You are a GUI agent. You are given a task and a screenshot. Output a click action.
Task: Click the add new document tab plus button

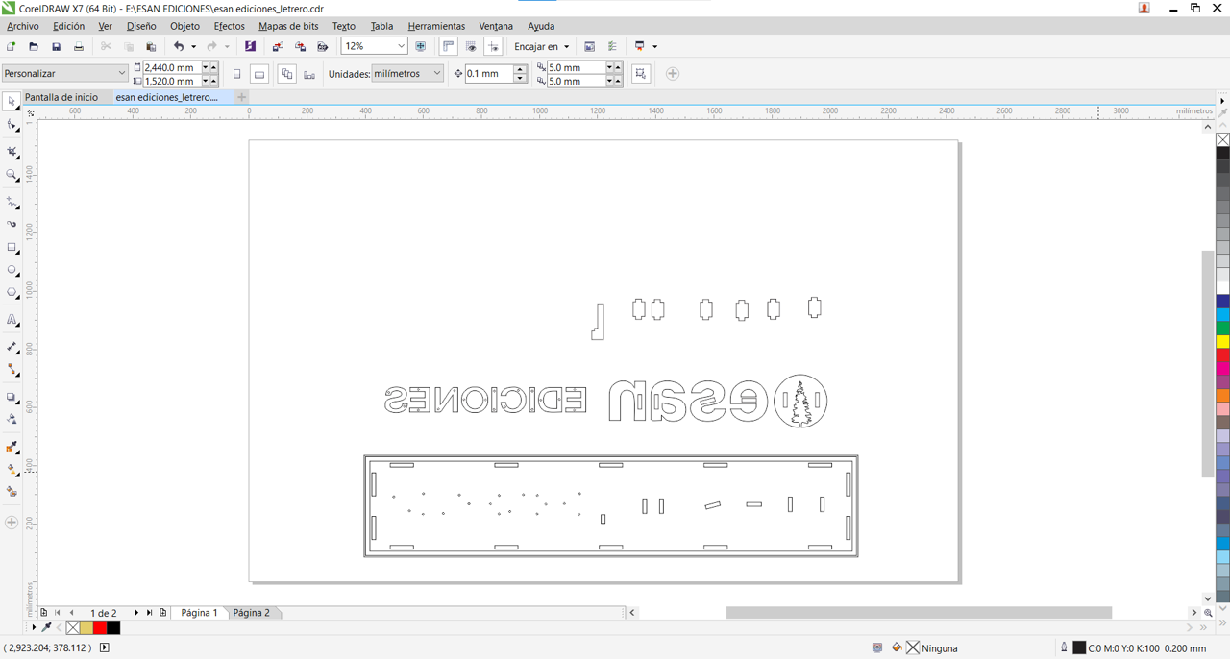click(x=241, y=97)
